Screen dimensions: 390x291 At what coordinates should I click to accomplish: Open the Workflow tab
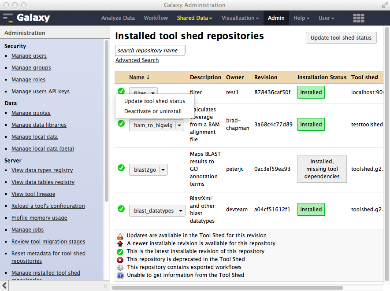point(156,18)
